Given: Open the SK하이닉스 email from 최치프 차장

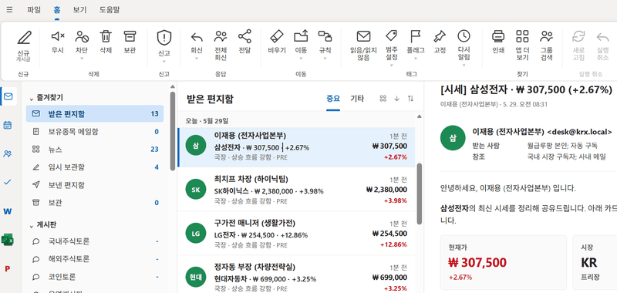Looking at the screenshot, I should click(x=296, y=190).
